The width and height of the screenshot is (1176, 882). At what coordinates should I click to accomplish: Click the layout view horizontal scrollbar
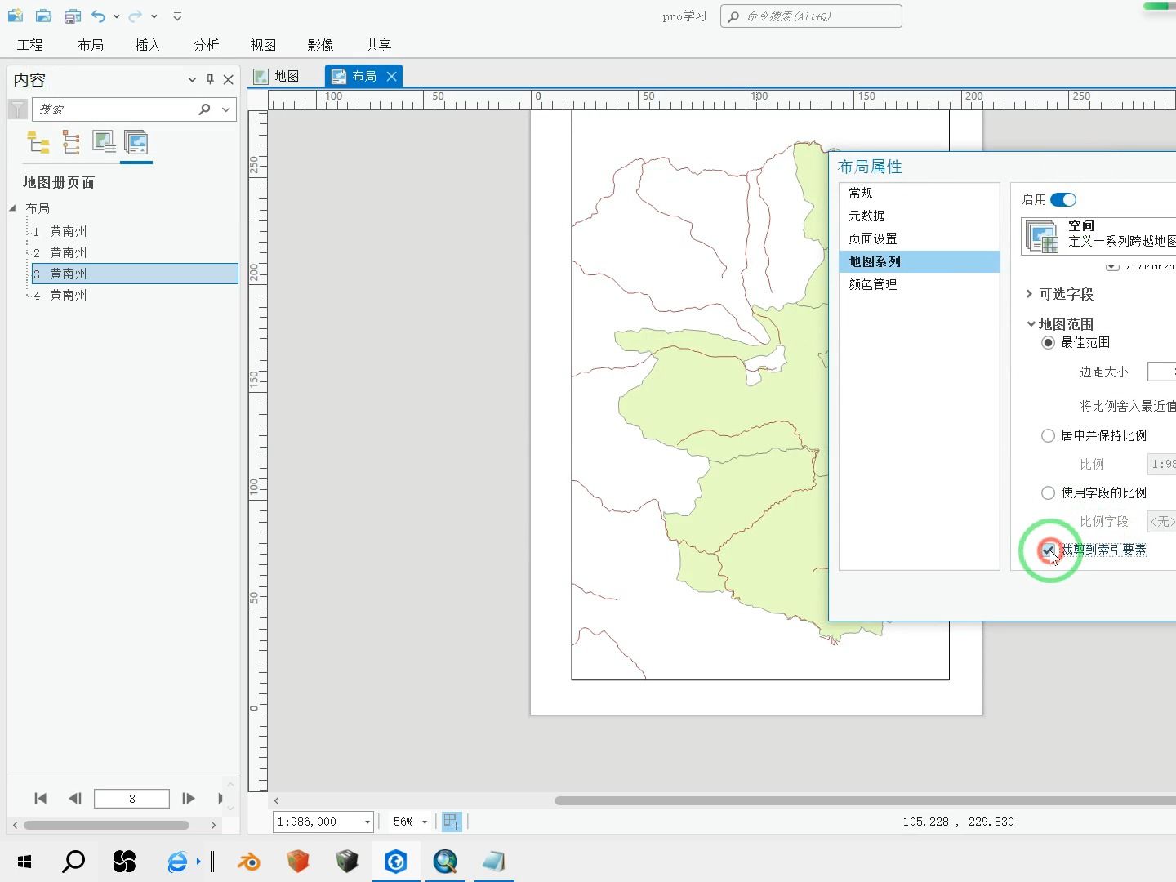click(865, 800)
